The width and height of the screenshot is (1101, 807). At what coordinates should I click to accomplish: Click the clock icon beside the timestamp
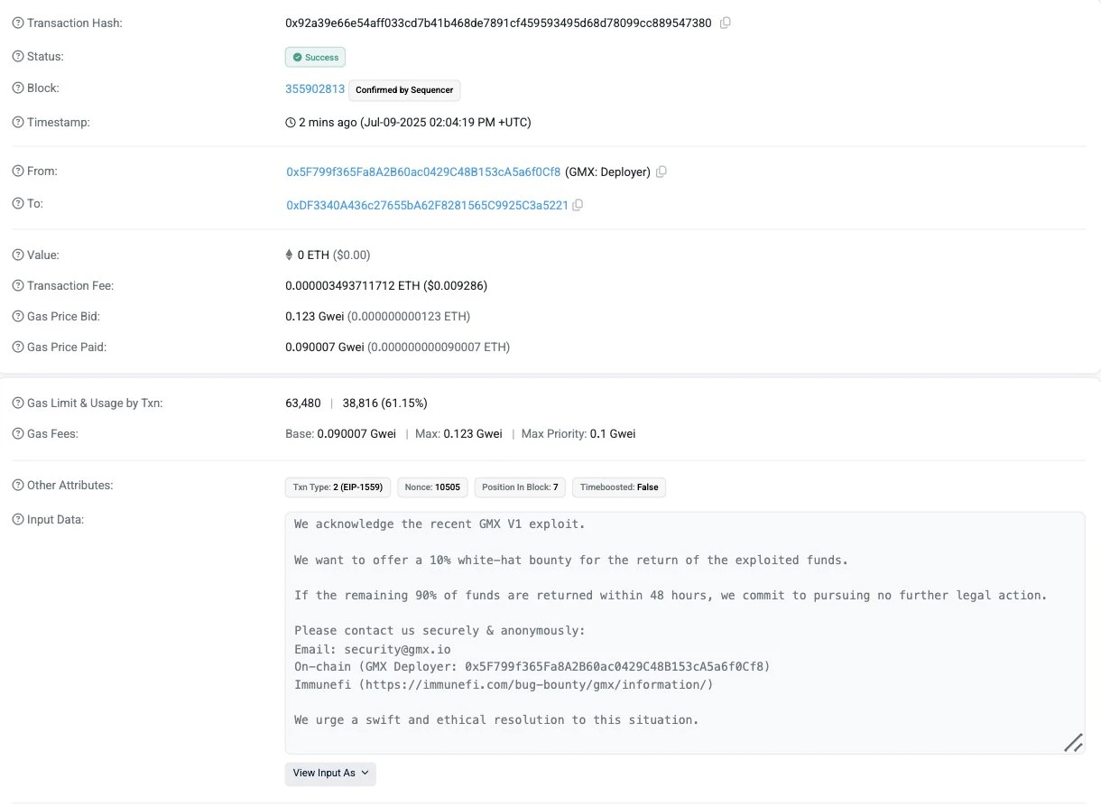[x=289, y=122]
